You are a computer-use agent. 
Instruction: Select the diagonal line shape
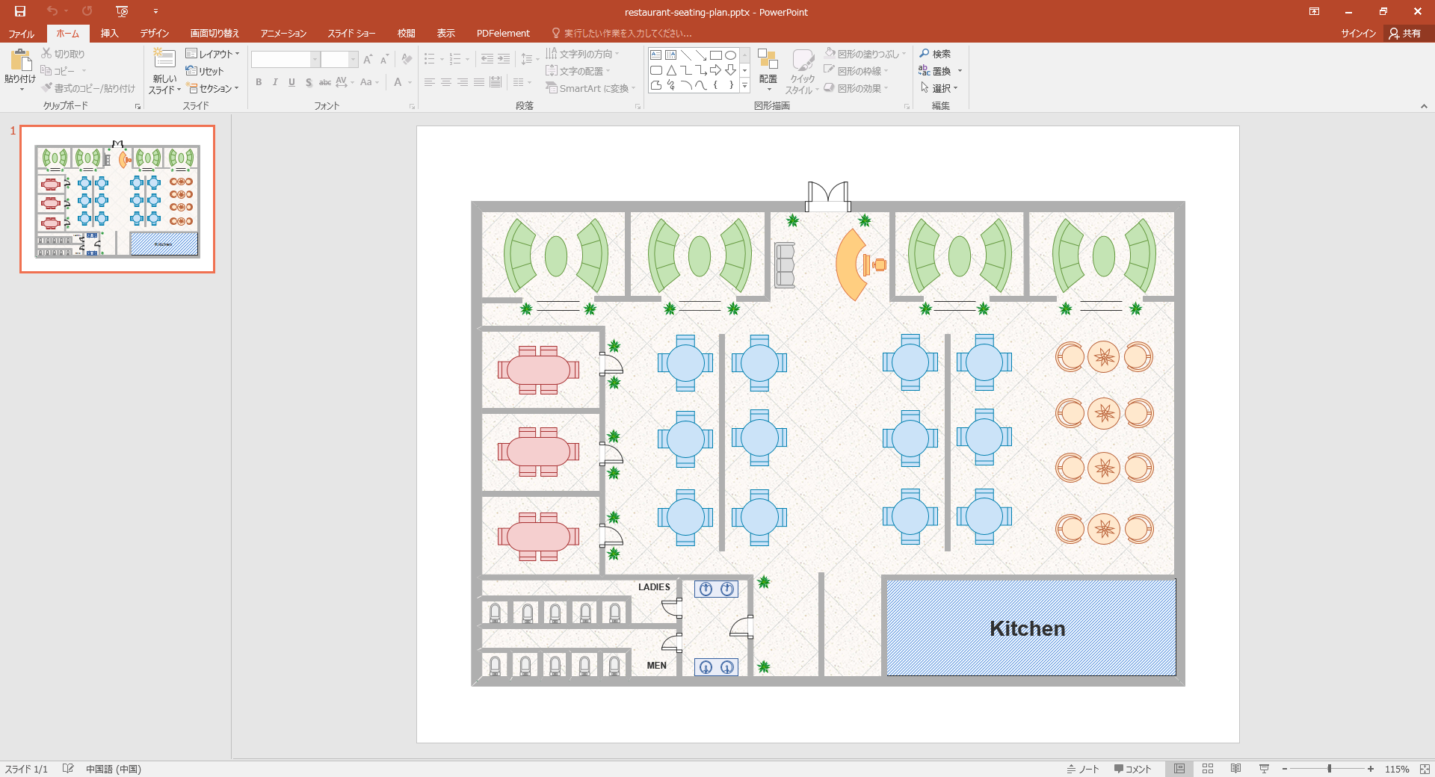[685, 55]
